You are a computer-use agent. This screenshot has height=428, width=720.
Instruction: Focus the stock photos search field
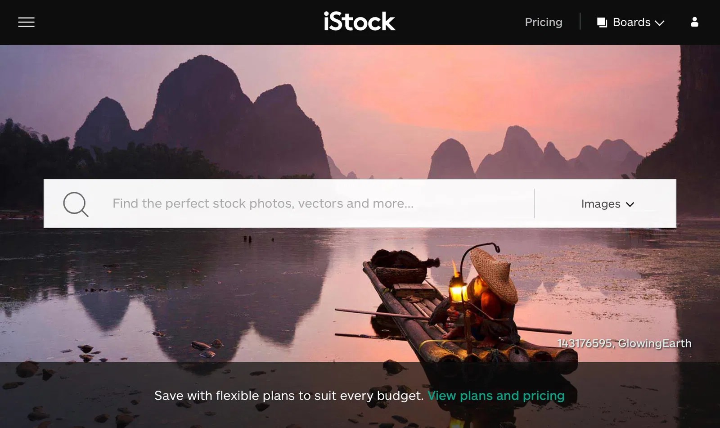[x=319, y=203]
